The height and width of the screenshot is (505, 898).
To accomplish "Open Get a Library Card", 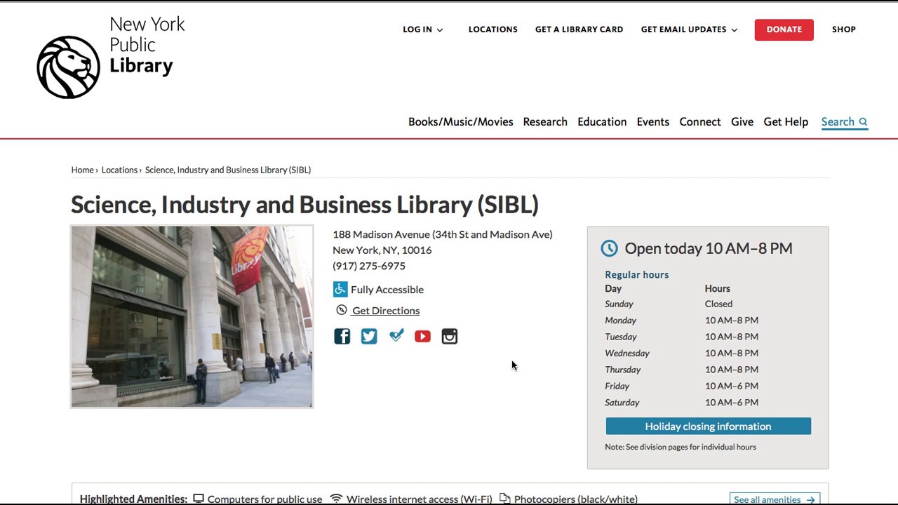I will tap(579, 29).
